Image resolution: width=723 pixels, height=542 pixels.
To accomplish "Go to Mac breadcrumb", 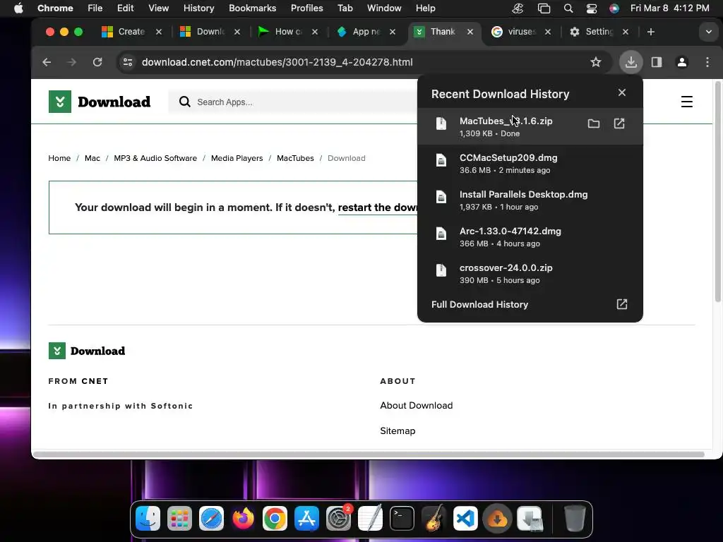I will (x=92, y=158).
